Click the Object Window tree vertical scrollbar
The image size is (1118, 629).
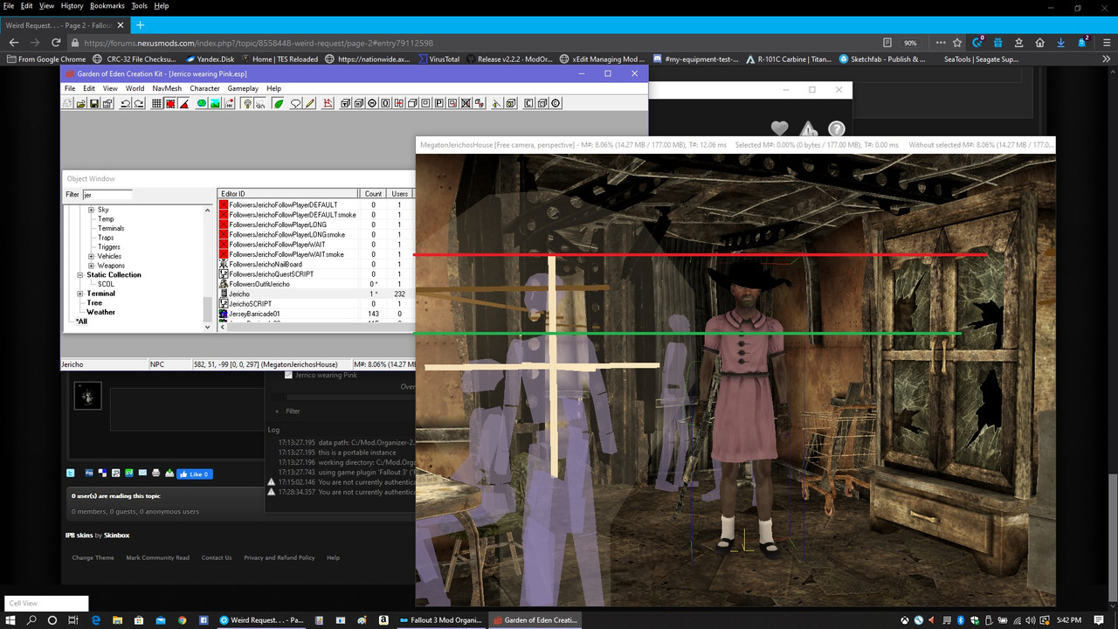pyautogui.click(x=208, y=267)
